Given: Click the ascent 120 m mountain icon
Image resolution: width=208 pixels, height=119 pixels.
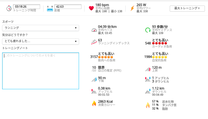Looking at the screenshot, I should [x=148, y=69].
